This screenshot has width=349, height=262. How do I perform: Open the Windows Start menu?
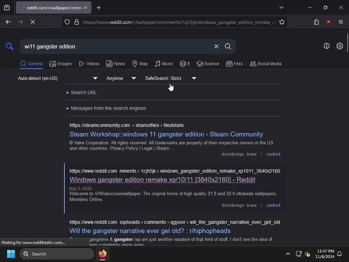click(x=11, y=254)
